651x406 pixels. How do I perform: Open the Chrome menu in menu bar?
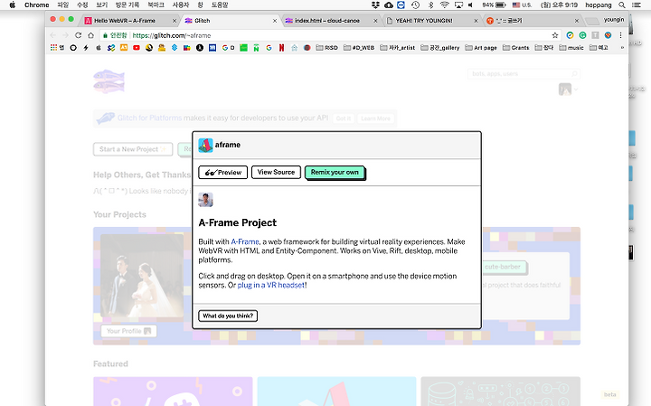(36, 5)
